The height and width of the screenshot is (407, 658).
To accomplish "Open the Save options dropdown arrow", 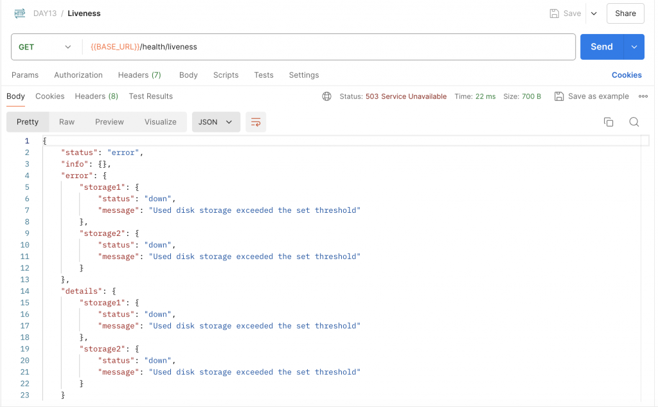I will [594, 14].
